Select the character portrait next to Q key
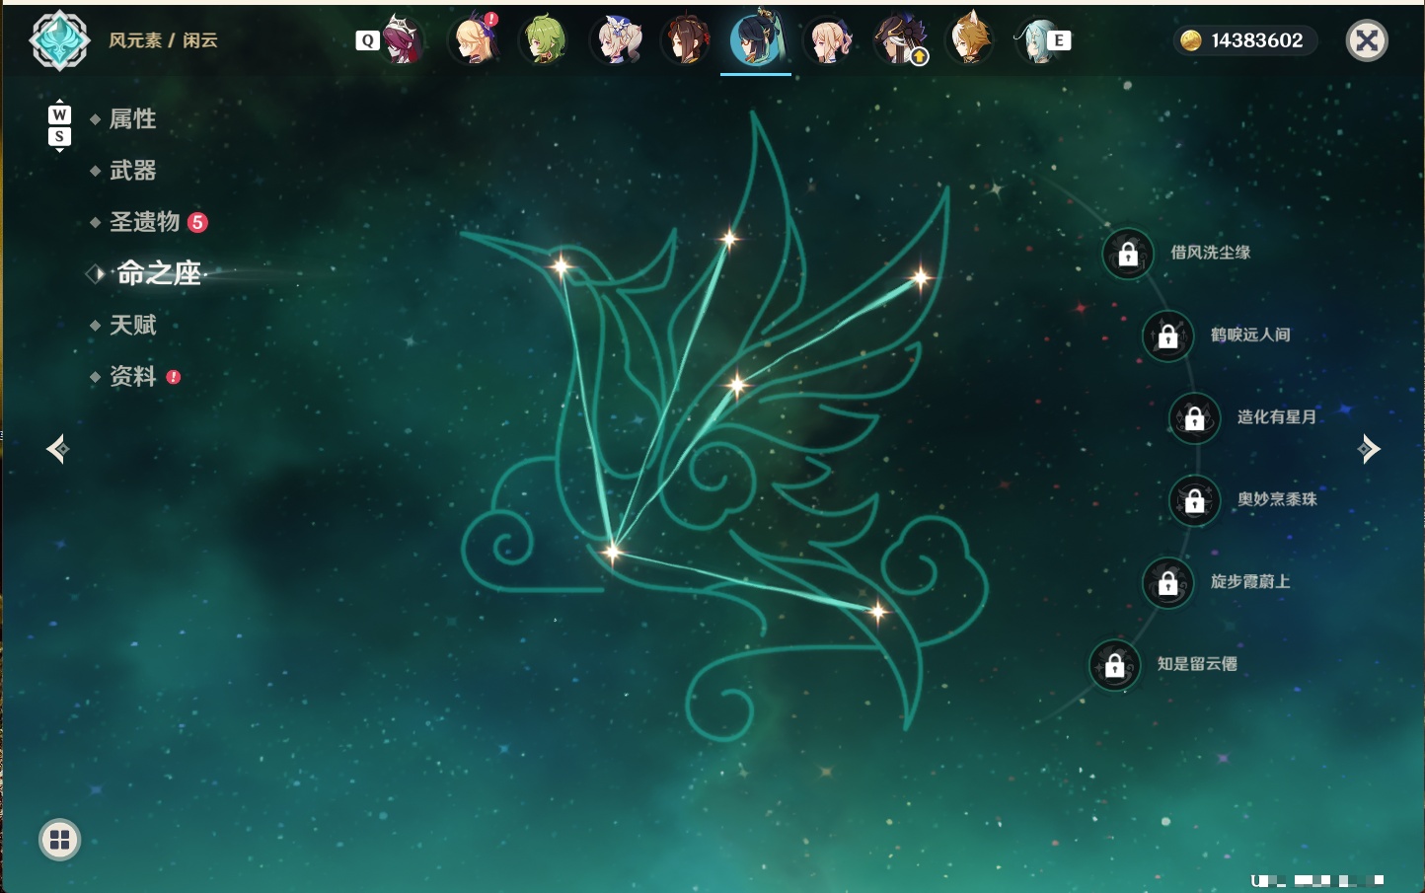Image resolution: width=1425 pixels, height=893 pixels. [x=403, y=40]
